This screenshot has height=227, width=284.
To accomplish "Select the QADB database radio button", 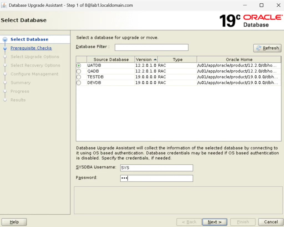I will coord(79,71).
